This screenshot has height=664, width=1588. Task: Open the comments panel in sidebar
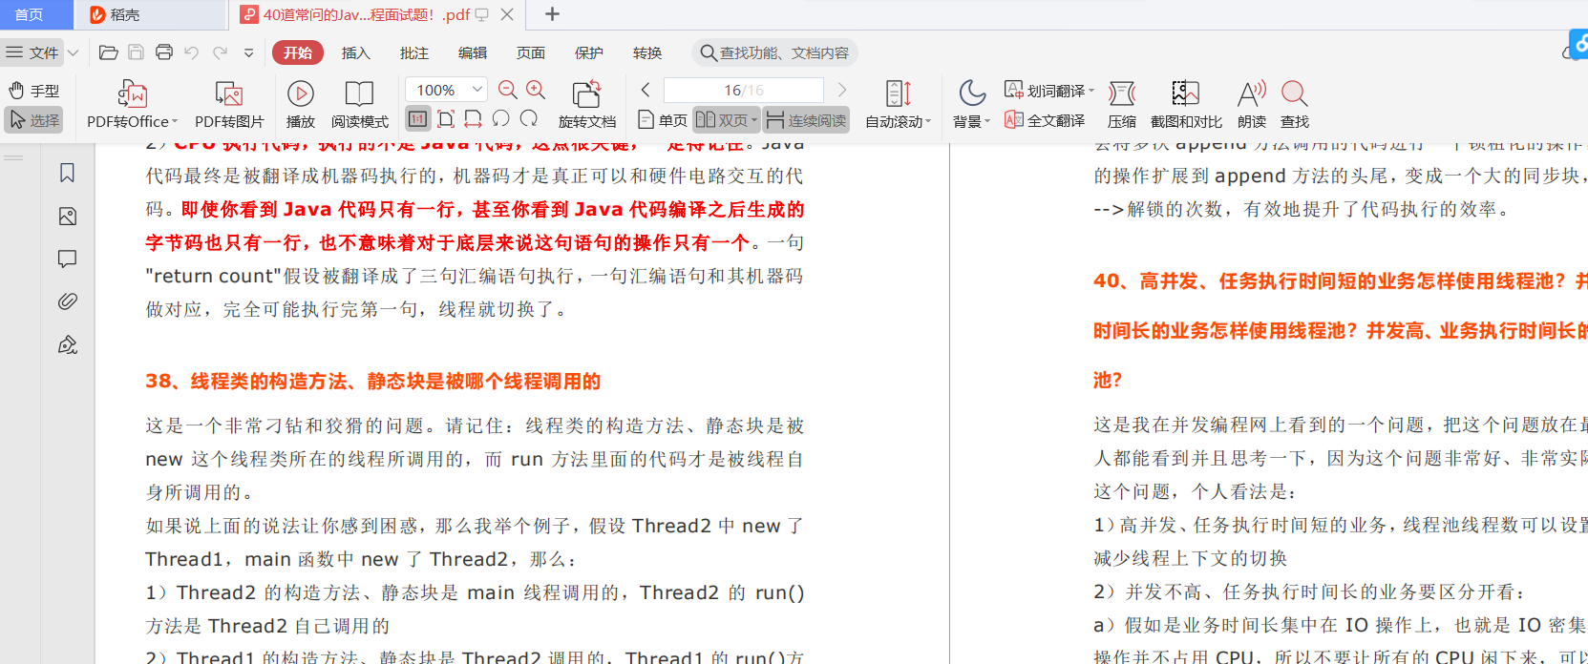click(x=67, y=259)
